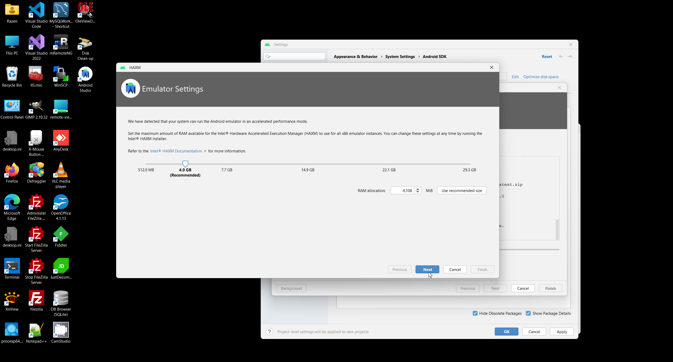
Task: Toggle Show Package Details checkbox
Action: 528,313
